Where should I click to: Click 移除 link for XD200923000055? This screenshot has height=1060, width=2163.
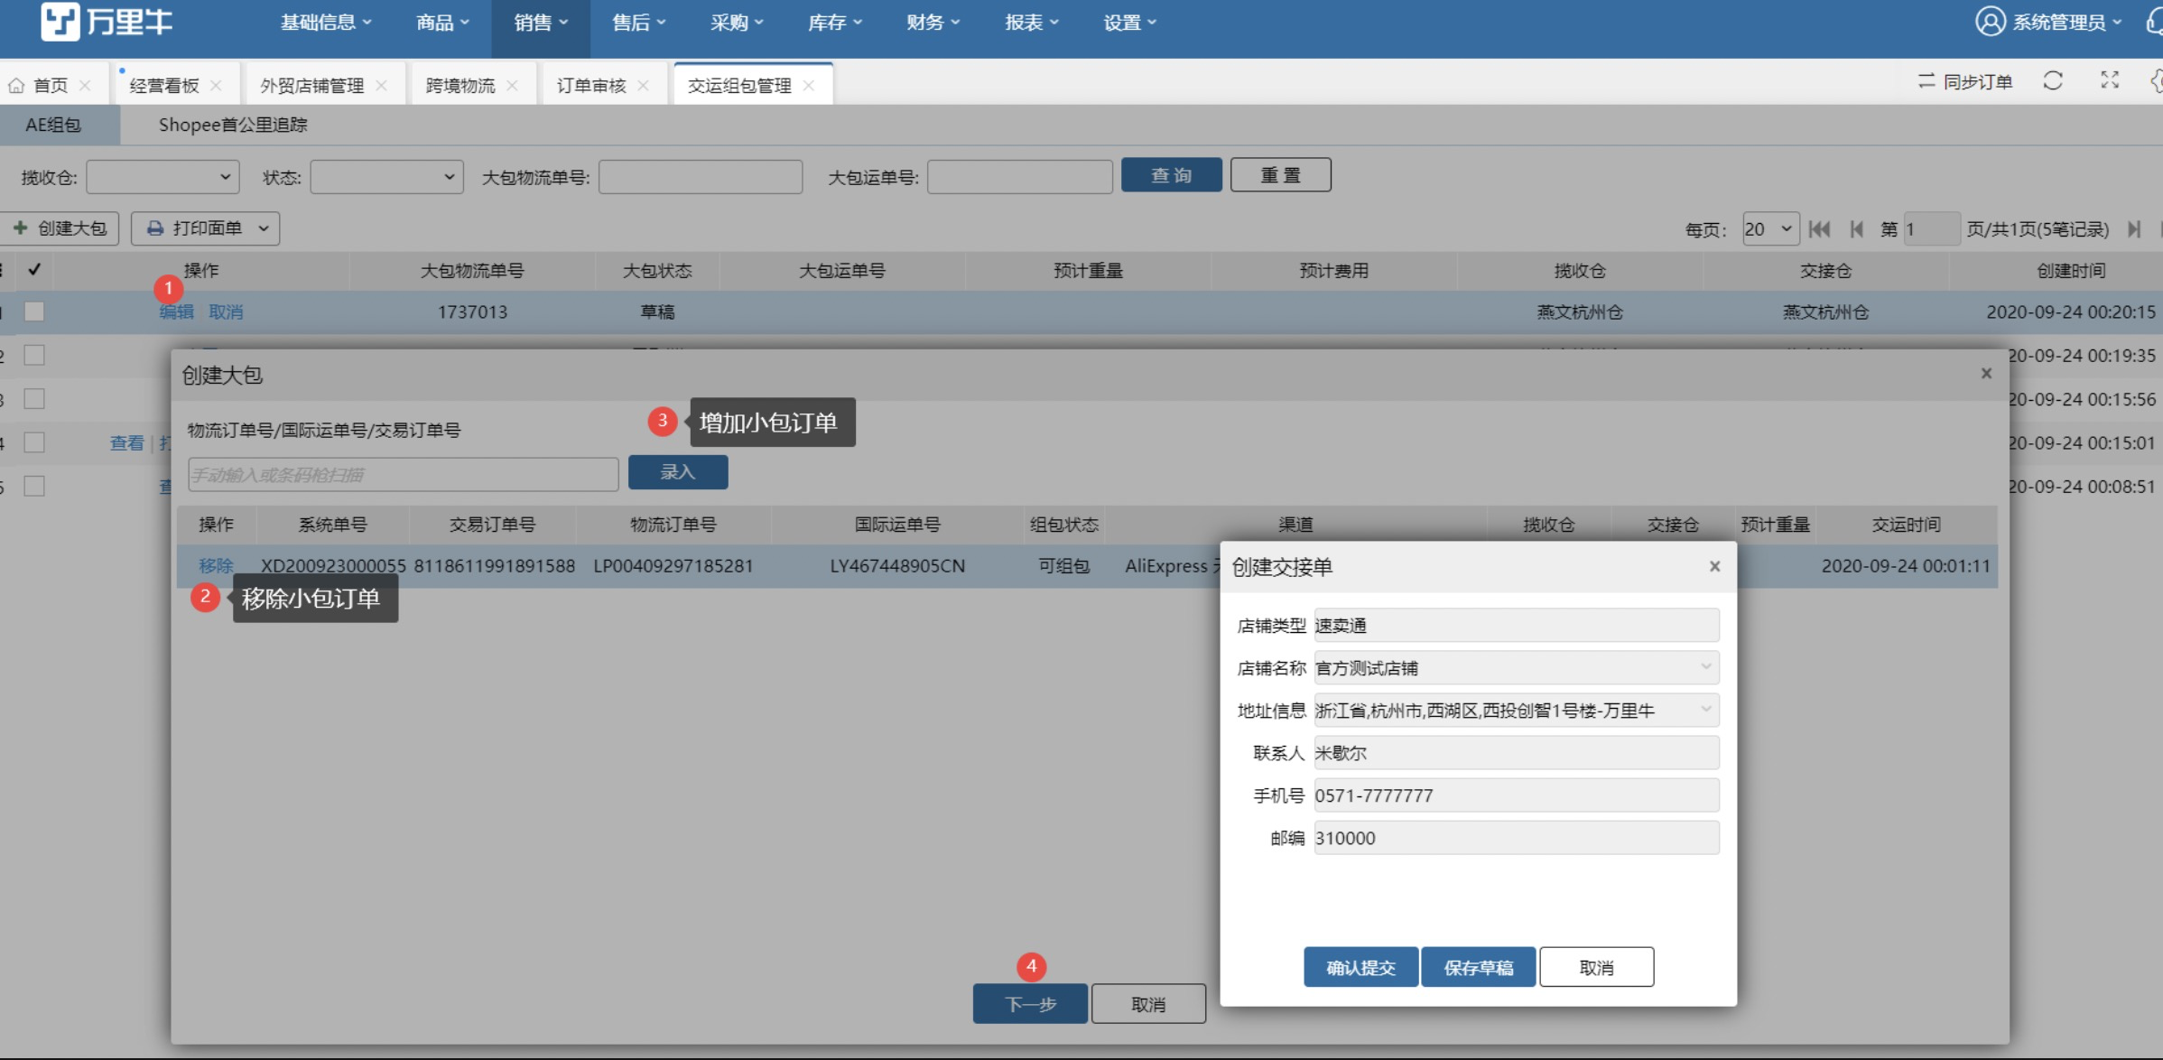click(x=216, y=565)
